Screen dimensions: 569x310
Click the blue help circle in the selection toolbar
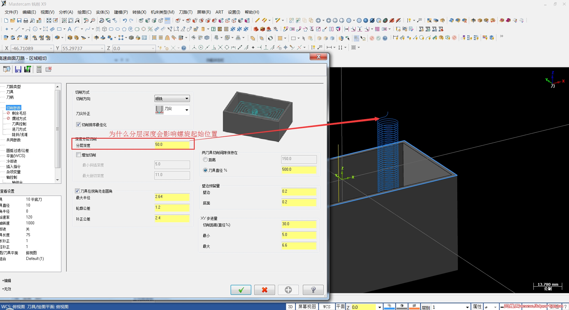coord(385,38)
